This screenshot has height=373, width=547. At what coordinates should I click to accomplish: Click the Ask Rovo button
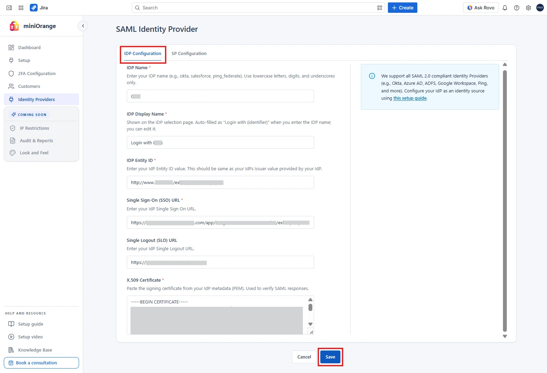coord(481,8)
